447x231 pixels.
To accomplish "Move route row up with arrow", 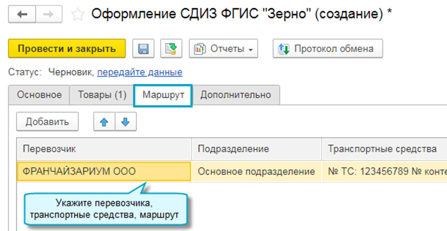I will point(104,122).
